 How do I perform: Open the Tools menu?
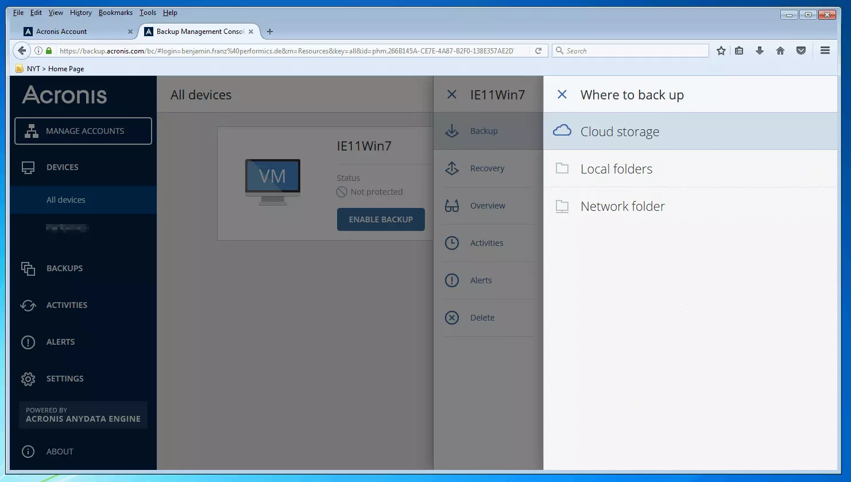coord(148,13)
